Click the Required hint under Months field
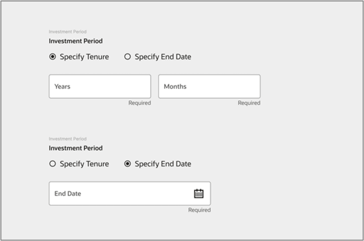The image size is (364, 241). coord(249,103)
